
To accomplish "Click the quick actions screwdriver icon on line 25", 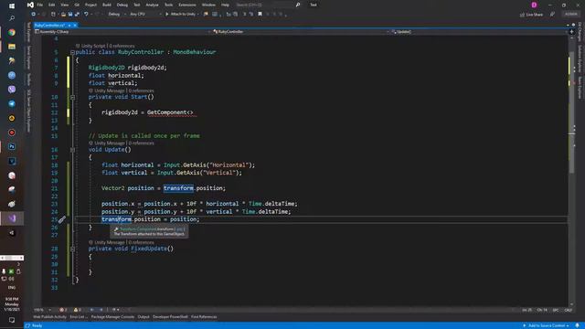I will tap(62, 219).
